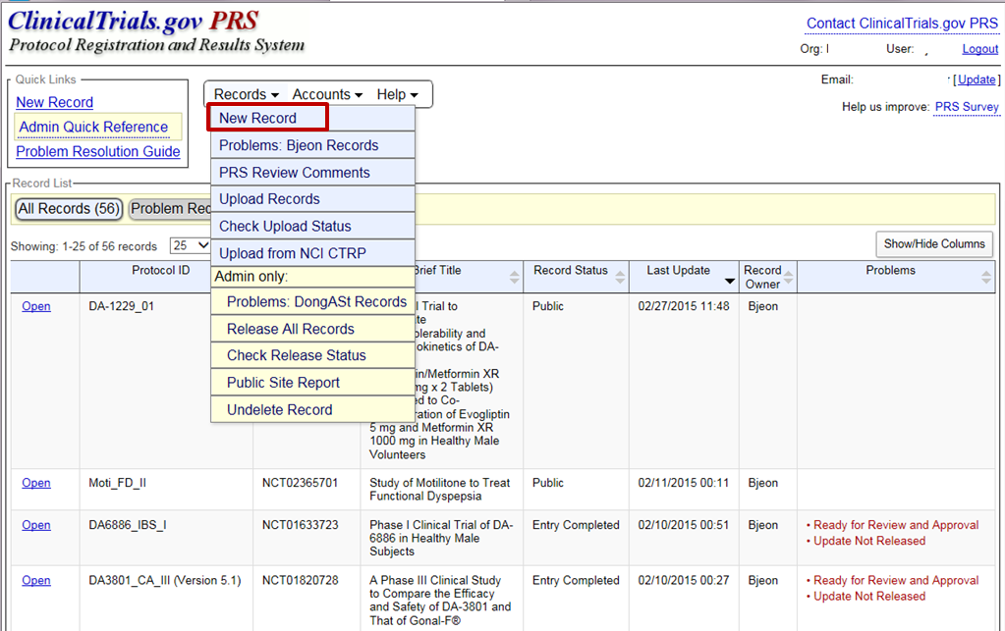Select PRS Review Comments menu item
Screen dimensions: 1005x631
[x=312, y=173]
